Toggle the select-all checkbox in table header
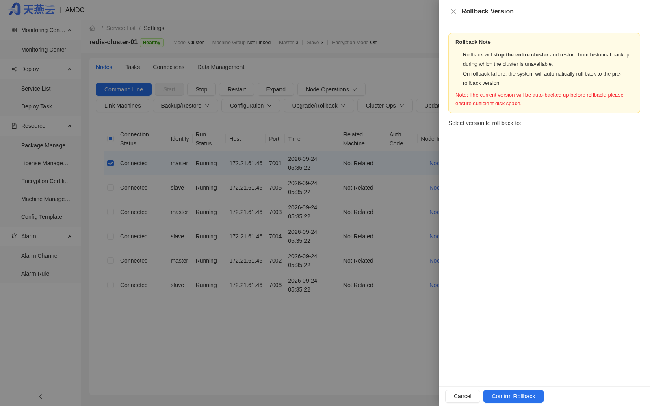 110,139
